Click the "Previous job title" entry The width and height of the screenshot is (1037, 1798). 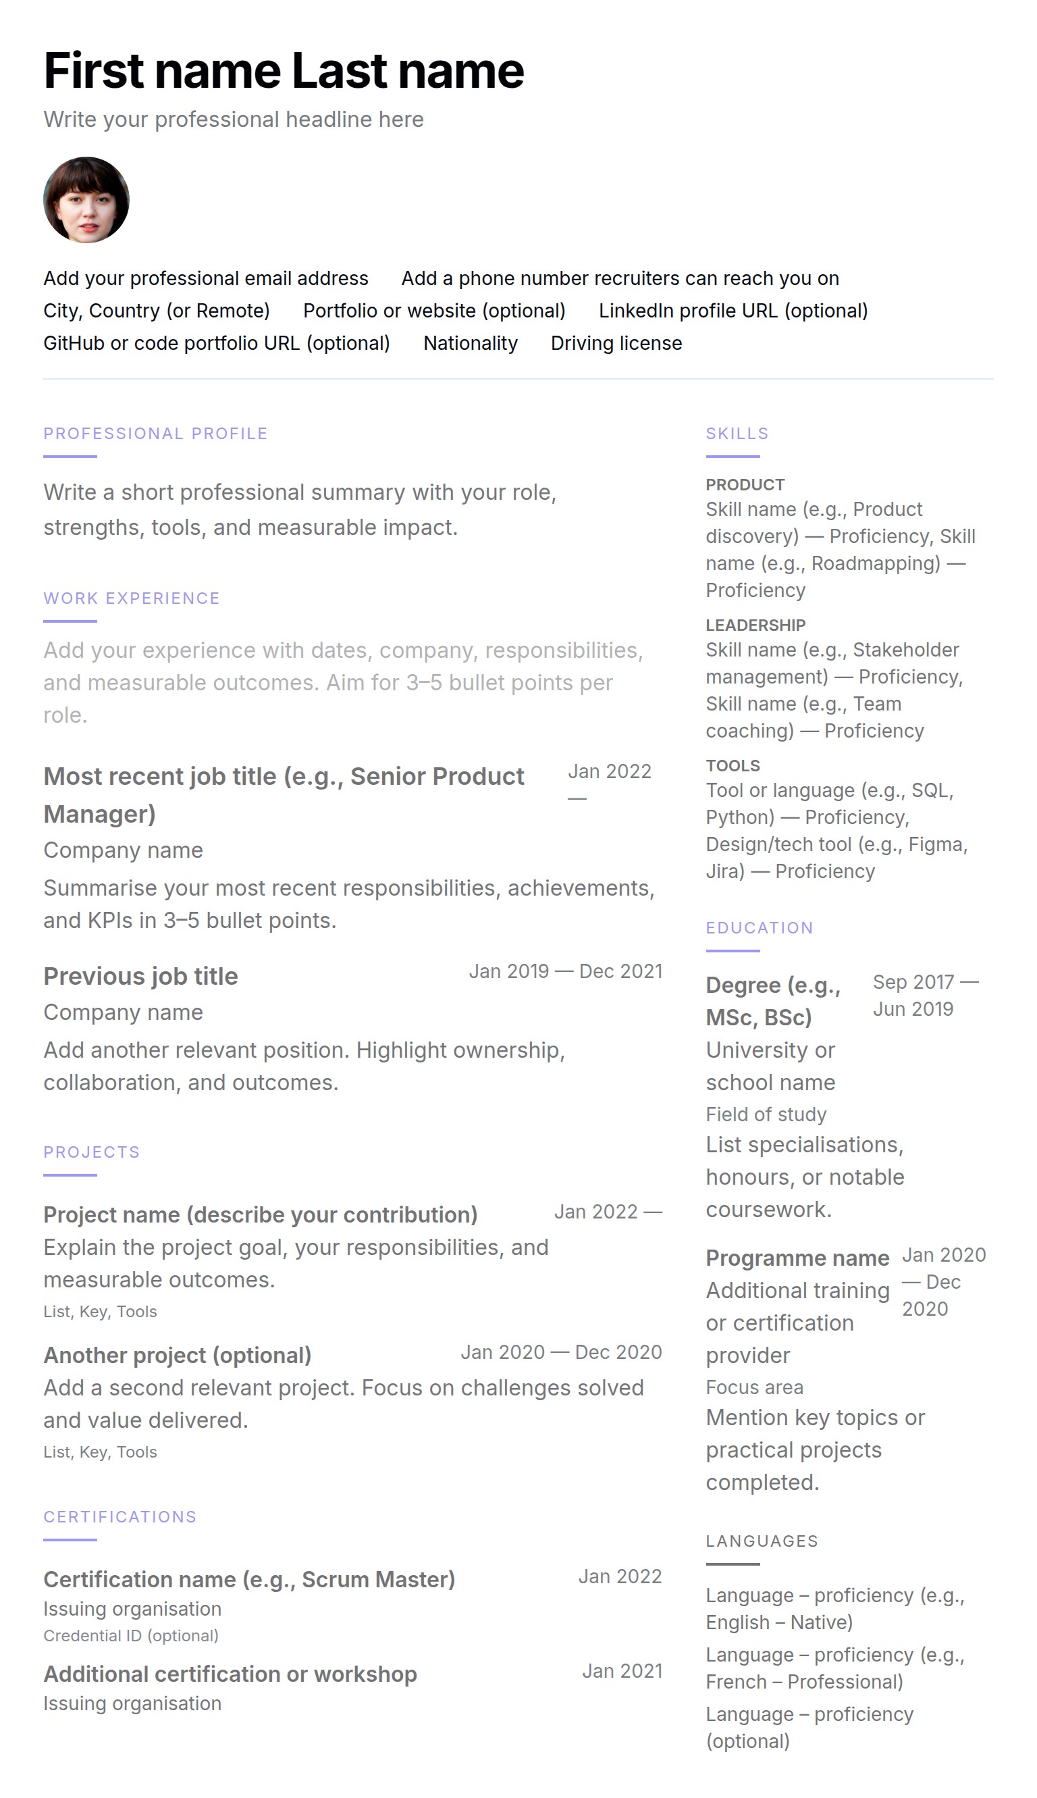140,977
